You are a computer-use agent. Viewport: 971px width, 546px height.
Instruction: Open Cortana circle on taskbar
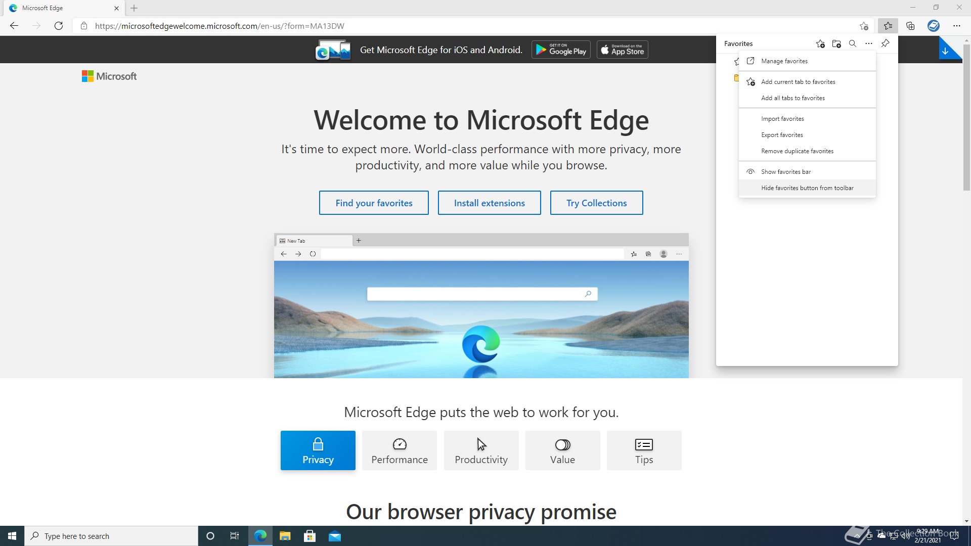pos(210,536)
